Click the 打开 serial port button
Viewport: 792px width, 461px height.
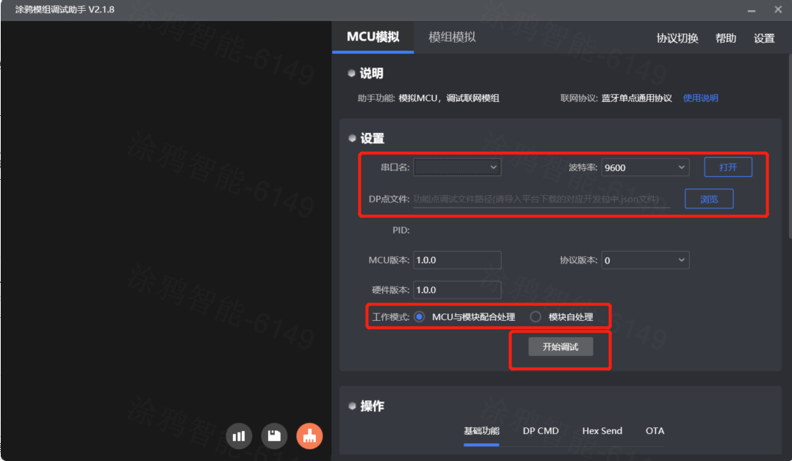[728, 167]
